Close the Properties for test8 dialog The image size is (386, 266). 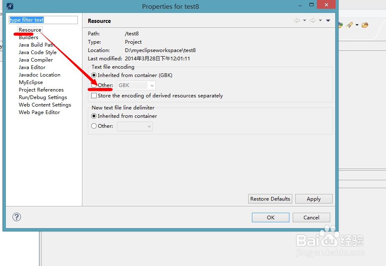pyautogui.click(x=326, y=5)
